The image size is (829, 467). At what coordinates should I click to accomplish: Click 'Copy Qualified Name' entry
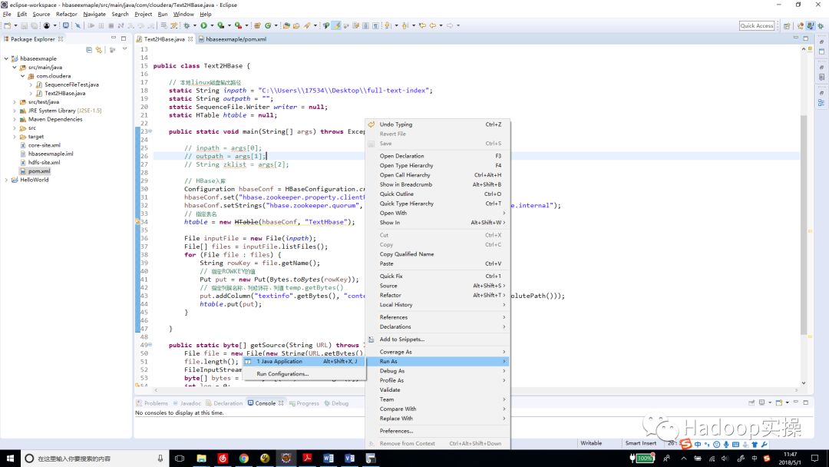click(x=438, y=254)
